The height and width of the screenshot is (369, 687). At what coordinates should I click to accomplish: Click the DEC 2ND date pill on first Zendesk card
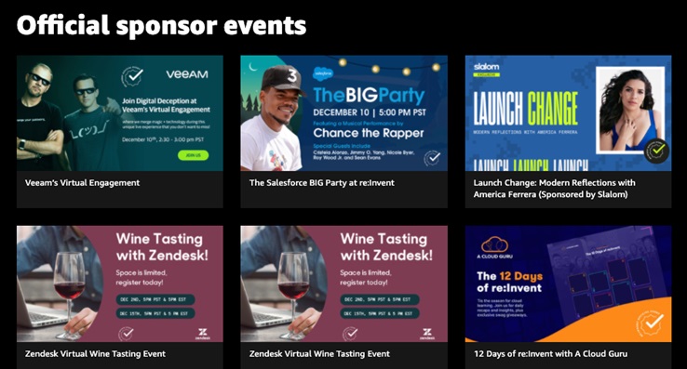point(155,300)
